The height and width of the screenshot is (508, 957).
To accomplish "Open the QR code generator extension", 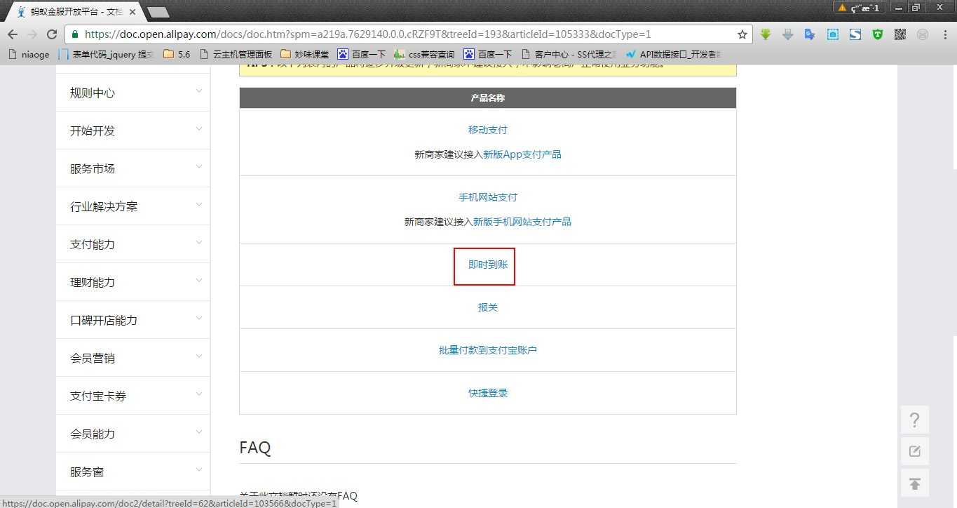I will [x=900, y=34].
